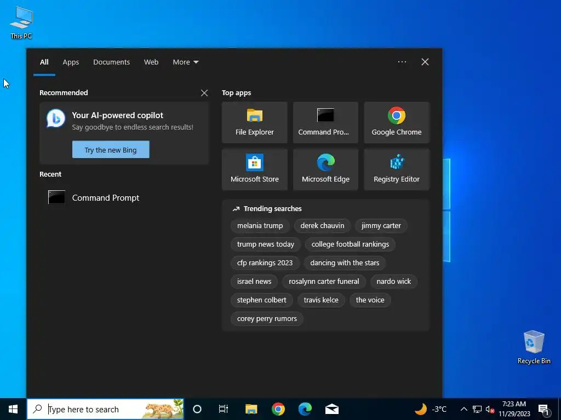Image resolution: width=561 pixels, height=420 pixels.
Task: Open Microsoft Store tile
Action: 254,170
